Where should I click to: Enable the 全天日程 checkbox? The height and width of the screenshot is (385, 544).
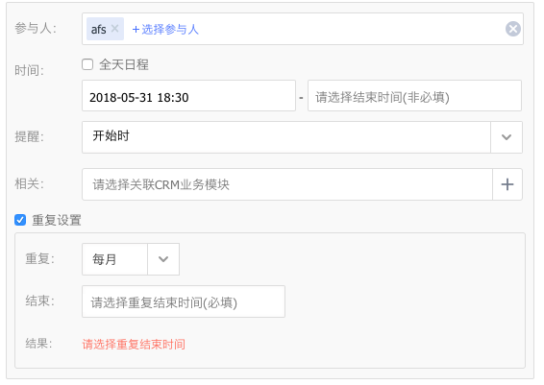coord(87,64)
